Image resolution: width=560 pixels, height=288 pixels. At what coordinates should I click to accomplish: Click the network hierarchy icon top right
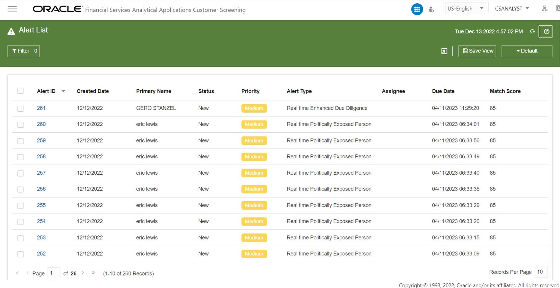pyautogui.click(x=545, y=9)
